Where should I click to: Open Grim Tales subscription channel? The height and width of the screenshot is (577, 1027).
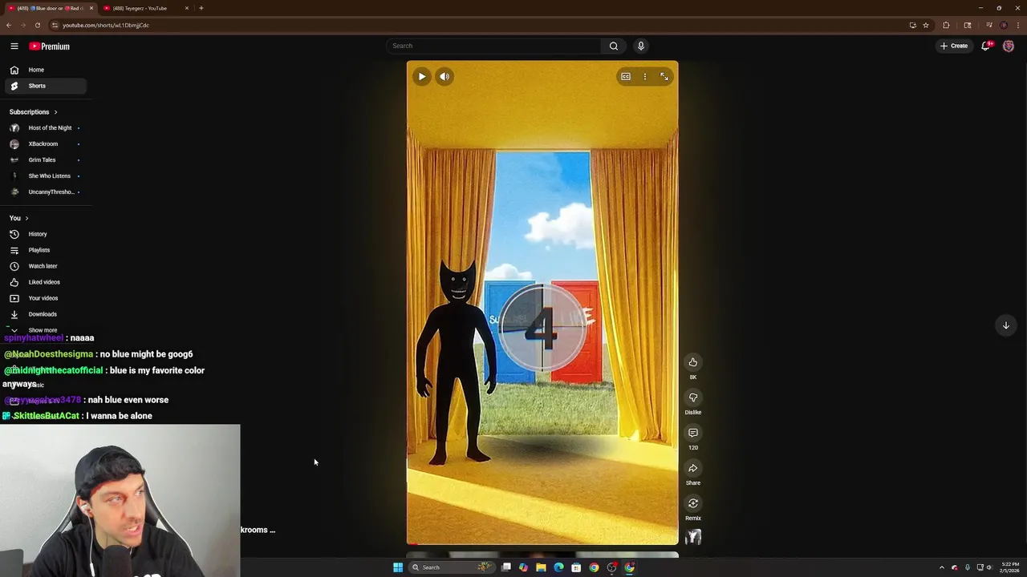click(46, 160)
